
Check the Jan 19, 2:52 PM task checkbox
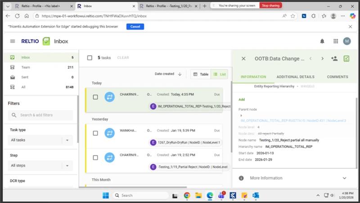pos(95,158)
